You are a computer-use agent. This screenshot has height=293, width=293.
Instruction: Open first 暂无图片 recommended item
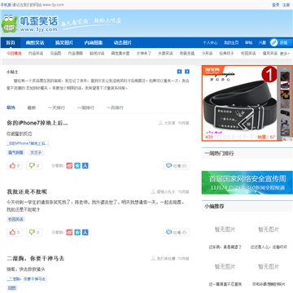click(x=225, y=230)
